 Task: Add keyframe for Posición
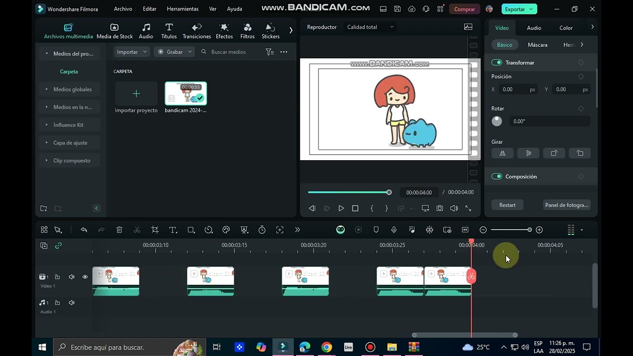tap(581, 77)
